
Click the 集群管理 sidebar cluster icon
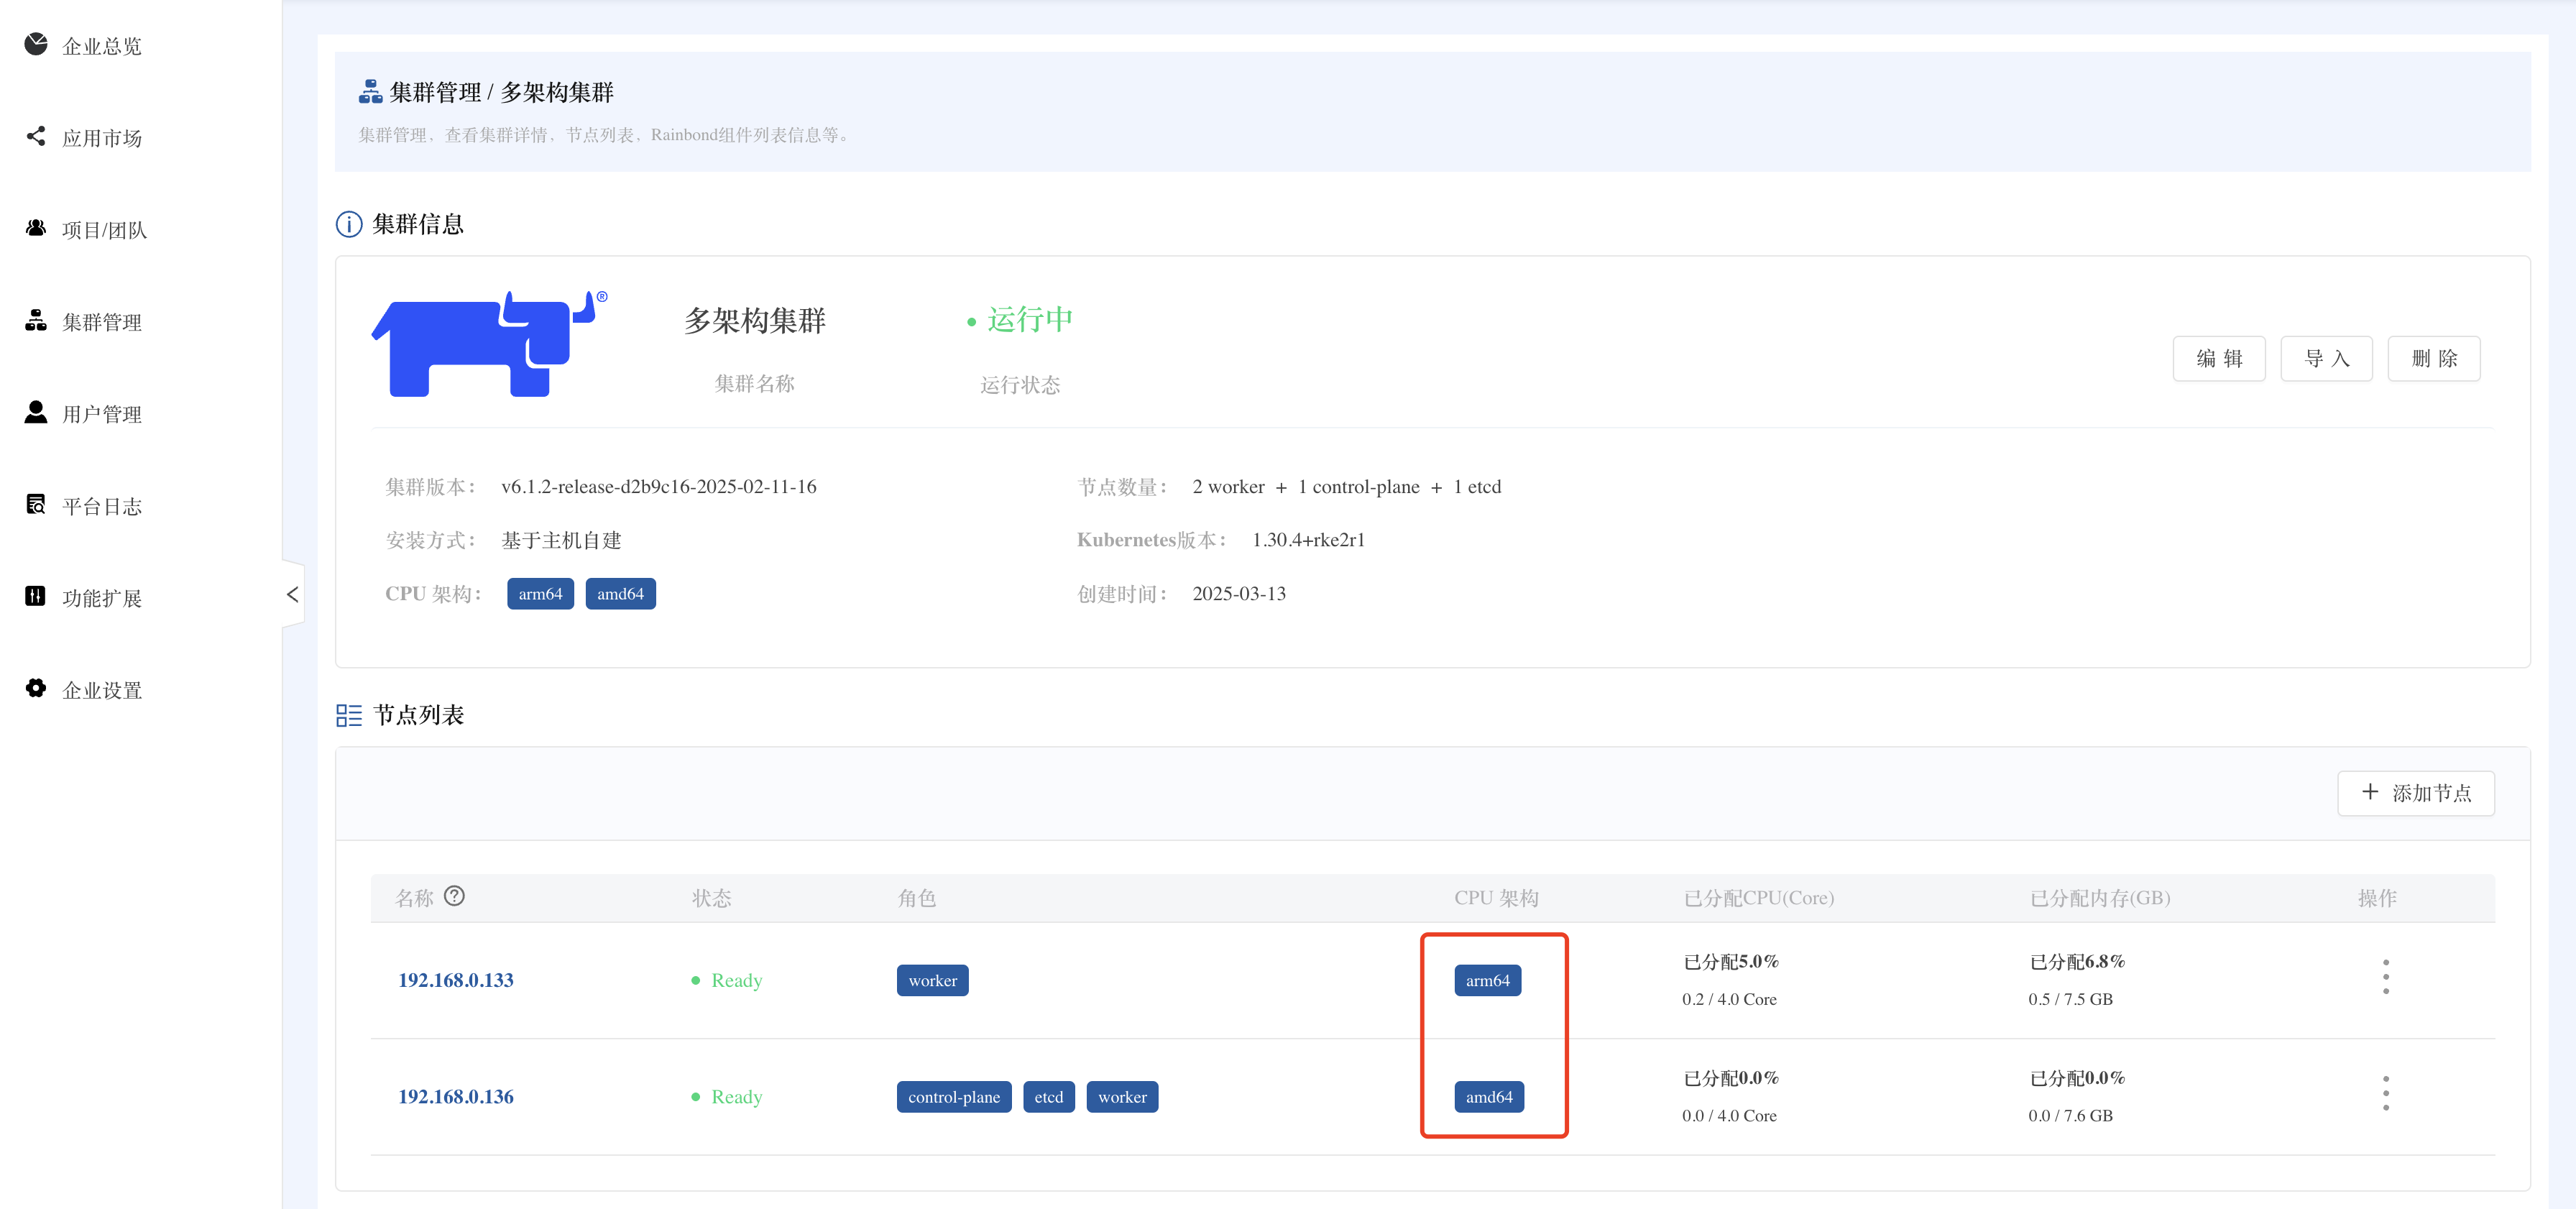(x=36, y=320)
